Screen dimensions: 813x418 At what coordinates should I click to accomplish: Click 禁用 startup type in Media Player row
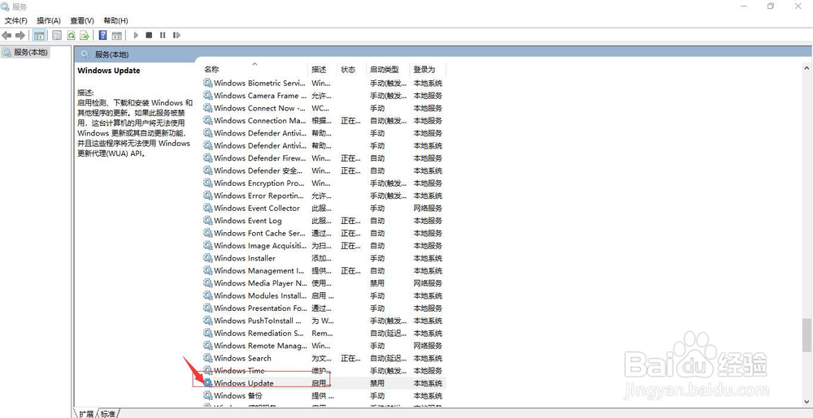point(377,283)
